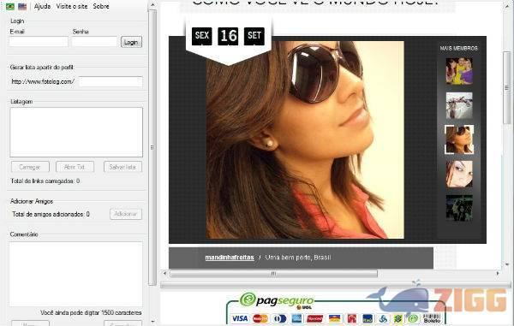Click the MasterCard icon

point(260,318)
